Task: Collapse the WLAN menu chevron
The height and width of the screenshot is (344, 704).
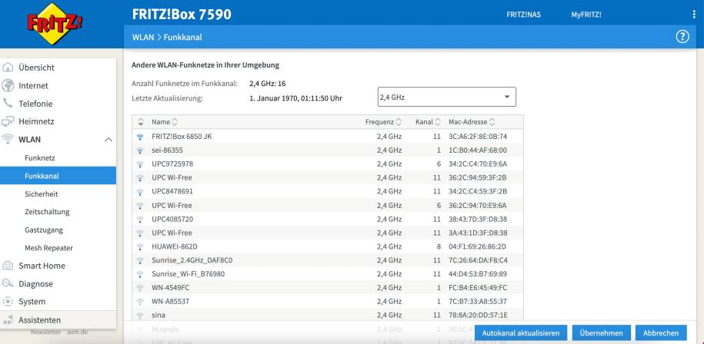Action: [x=108, y=140]
